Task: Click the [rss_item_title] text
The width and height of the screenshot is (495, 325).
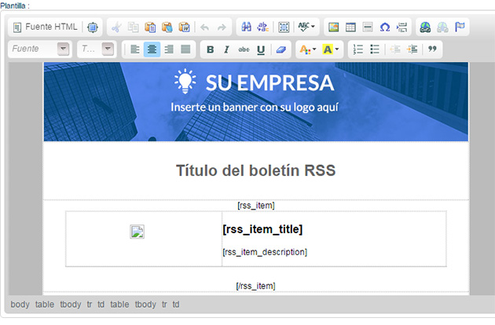Action: pyautogui.click(x=262, y=229)
